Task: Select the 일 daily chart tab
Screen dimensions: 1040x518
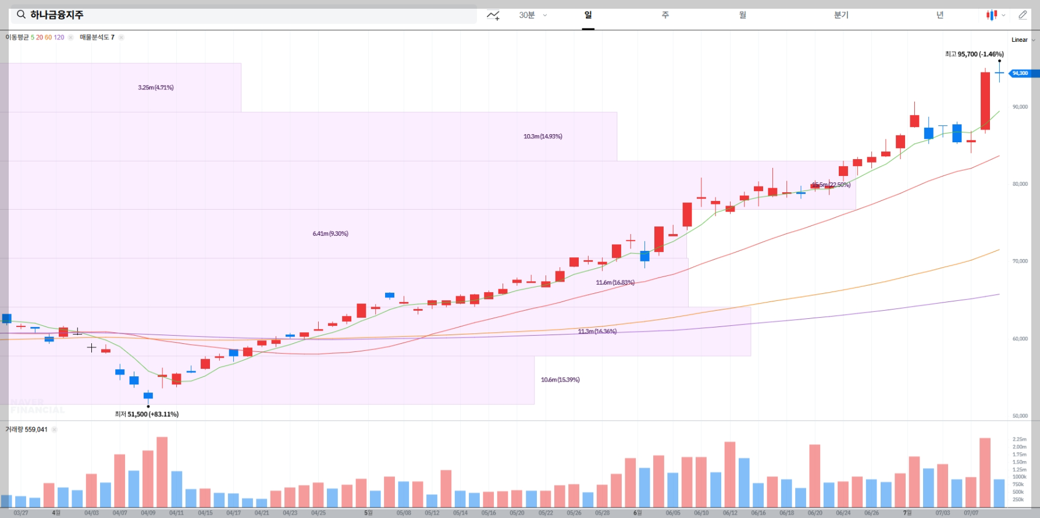Action: point(588,15)
